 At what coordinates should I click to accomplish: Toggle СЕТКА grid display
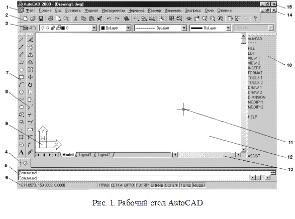116,185
